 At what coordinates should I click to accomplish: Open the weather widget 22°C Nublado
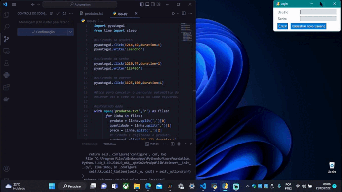[x=15, y=186]
